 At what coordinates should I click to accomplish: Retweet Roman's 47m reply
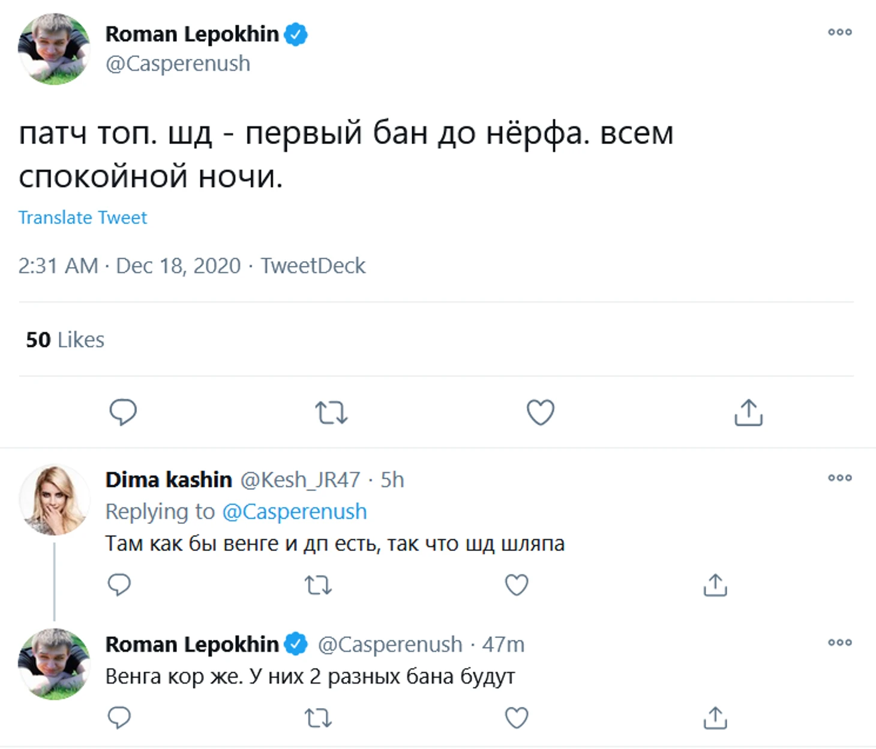pyautogui.click(x=318, y=717)
